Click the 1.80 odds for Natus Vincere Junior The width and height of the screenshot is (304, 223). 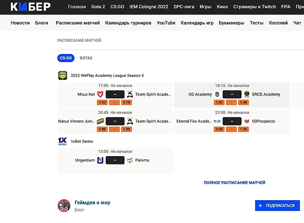[x=102, y=129]
